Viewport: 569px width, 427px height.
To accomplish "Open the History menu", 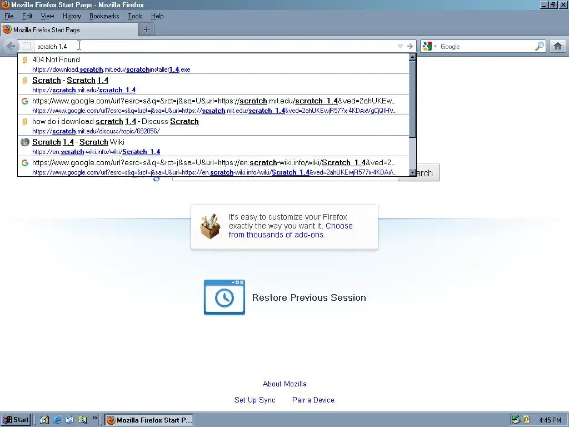I will pos(72,16).
